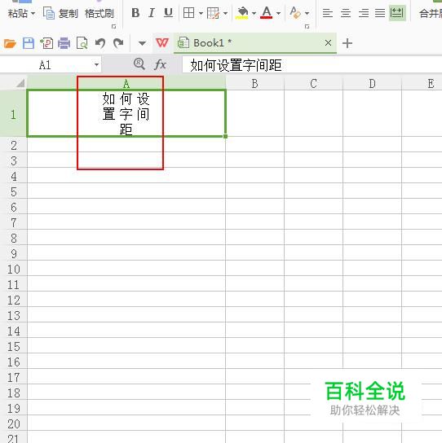Open file folder icon

[x=10, y=43]
